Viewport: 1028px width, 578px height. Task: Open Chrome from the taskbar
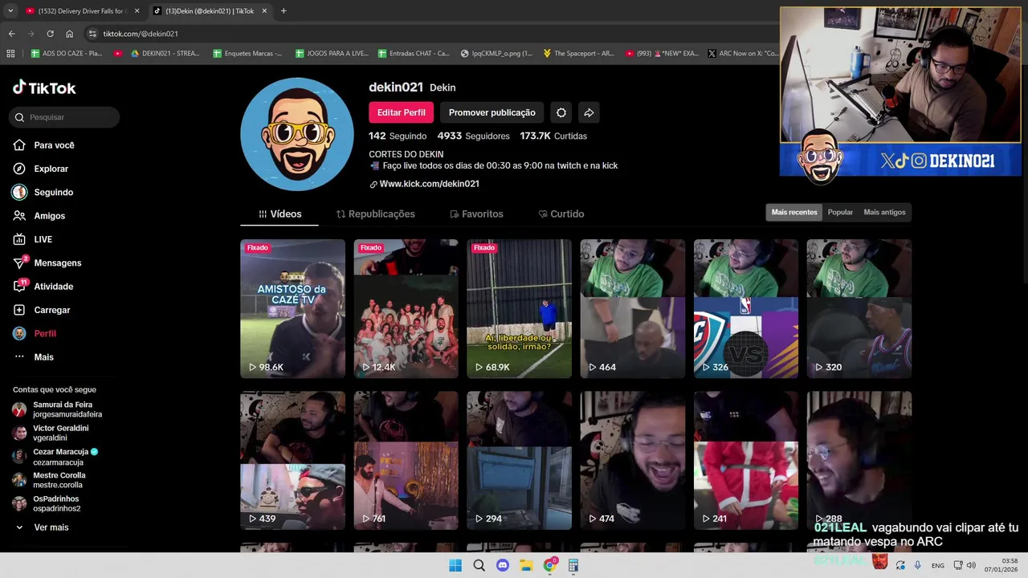point(549,565)
